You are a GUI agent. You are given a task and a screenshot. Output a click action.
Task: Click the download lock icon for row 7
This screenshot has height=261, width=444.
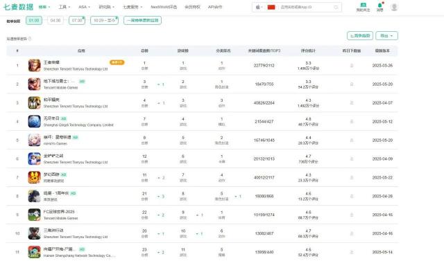pos(352,177)
